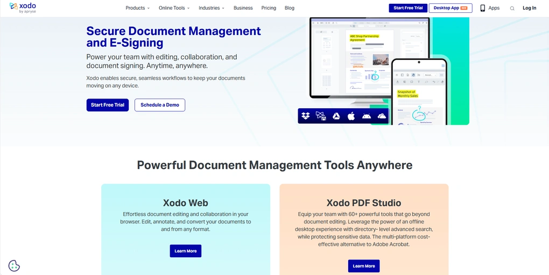Open the cookie preferences icon
The image size is (549, 275).
point(14,265)
